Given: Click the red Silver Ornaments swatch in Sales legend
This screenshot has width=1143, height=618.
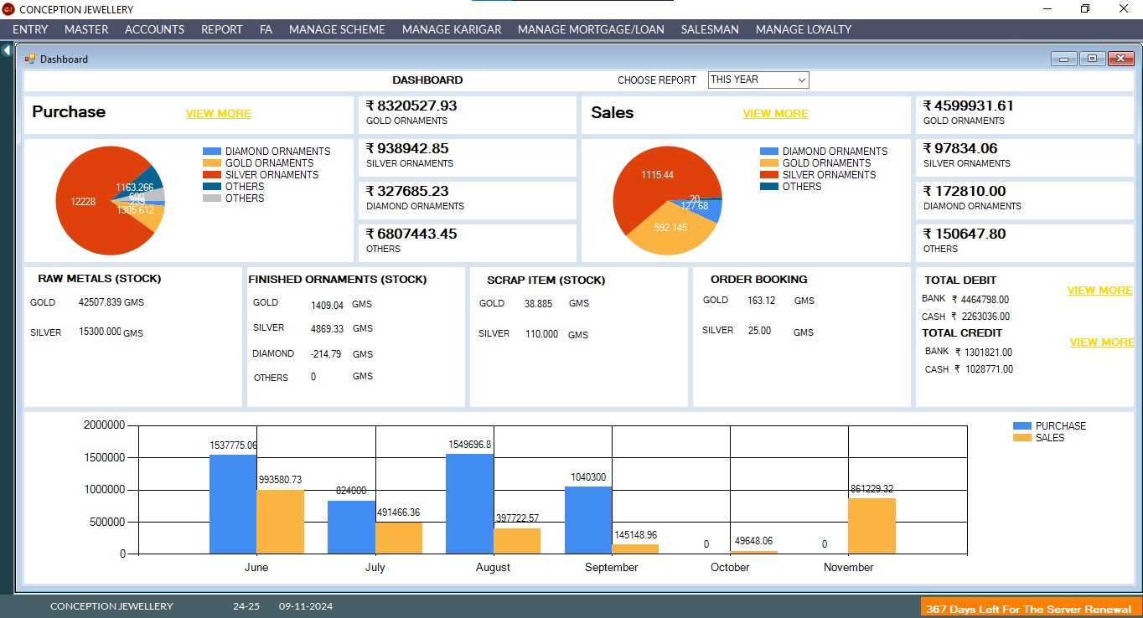Looking at the screenshot, I should tap(768, 175).
